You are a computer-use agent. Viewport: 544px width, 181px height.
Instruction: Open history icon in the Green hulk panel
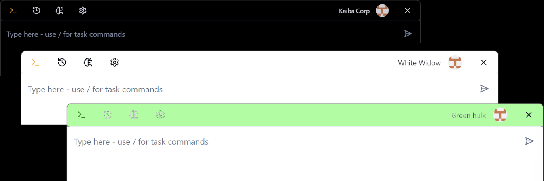coord(108,115)
